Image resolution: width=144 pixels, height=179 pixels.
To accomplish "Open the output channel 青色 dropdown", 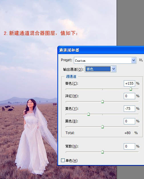I will (x=101, y=69).
